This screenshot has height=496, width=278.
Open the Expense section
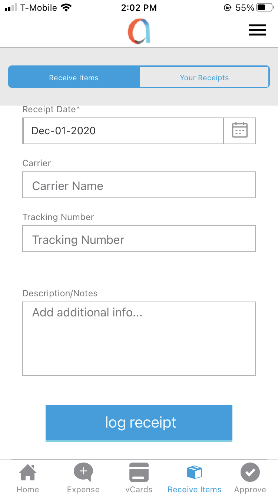tap(83, 478)
